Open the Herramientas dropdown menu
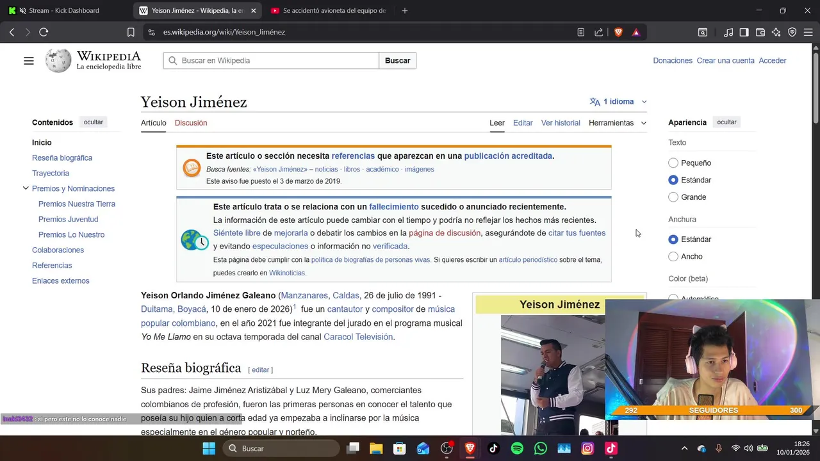The image size is (820, 461). (618, 123)
